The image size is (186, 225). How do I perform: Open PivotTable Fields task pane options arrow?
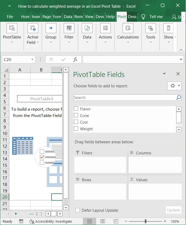coord(164,74)
